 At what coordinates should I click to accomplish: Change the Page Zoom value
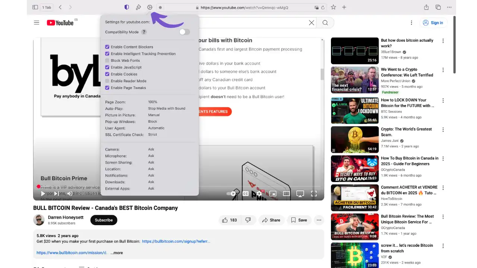tap(153, 102)
